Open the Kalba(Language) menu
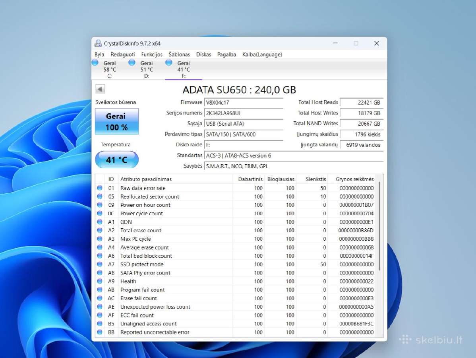The image size is (476, 358). pos(262,54)
